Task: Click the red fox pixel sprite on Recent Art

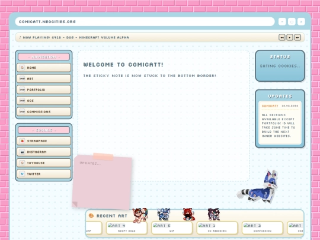Action: 188,215
